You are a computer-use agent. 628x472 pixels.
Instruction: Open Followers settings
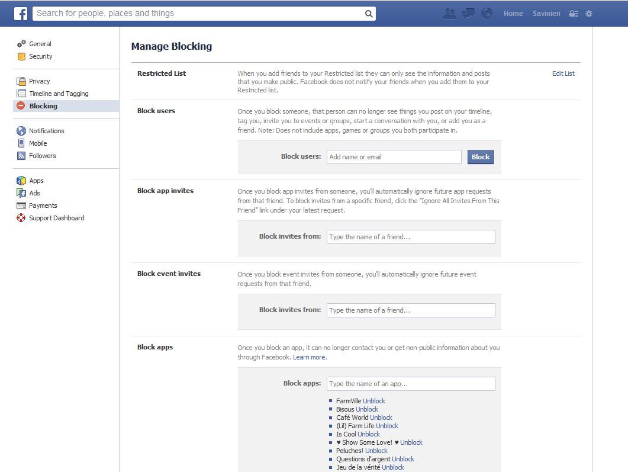[x=43, y=156]
